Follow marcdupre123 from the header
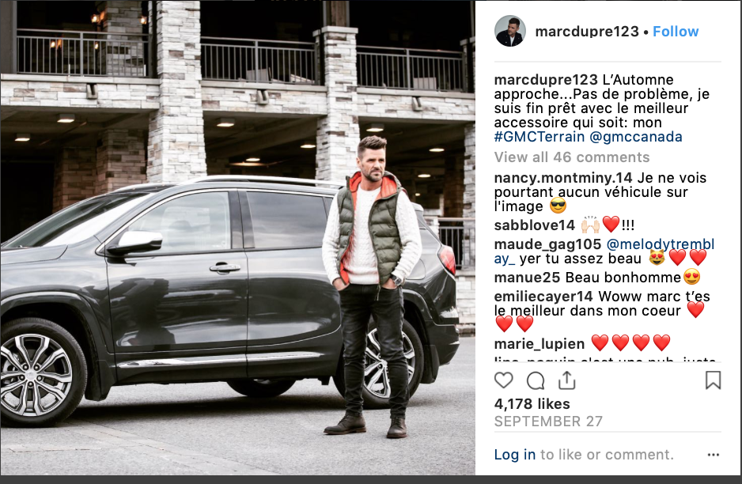 point(676,32)
